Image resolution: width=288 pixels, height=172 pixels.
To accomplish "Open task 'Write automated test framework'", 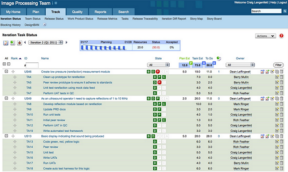I will coord(63,131).
